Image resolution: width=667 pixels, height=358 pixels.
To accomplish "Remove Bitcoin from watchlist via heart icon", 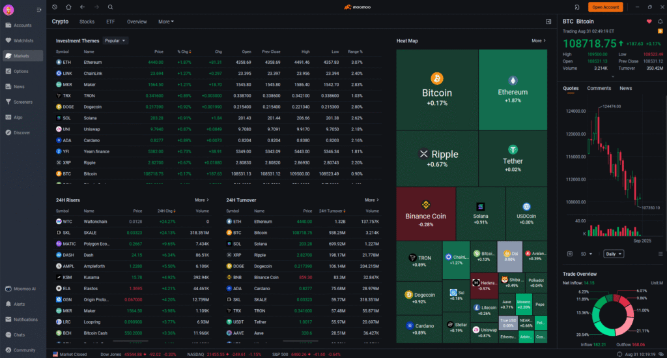I will pos(649,22).
